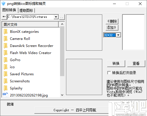This screenshot has height=116, width=147.
Task: Click the back arrow navigation button
Action: (4, 17)
